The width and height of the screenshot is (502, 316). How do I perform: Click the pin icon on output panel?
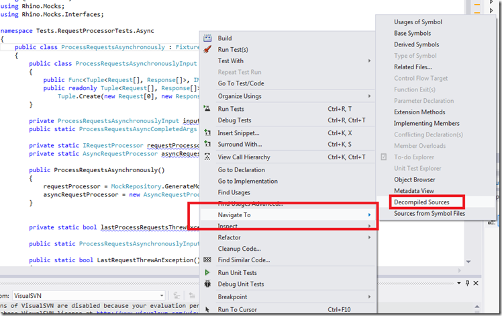pyautogui.click(x=467, y=283)
